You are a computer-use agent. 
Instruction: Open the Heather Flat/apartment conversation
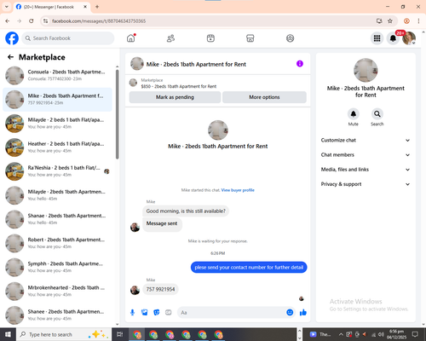(x=57, y=147)
